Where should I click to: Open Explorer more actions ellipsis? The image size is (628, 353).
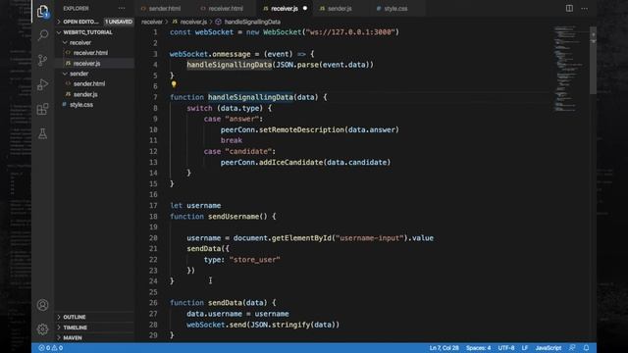coord(122,9)
